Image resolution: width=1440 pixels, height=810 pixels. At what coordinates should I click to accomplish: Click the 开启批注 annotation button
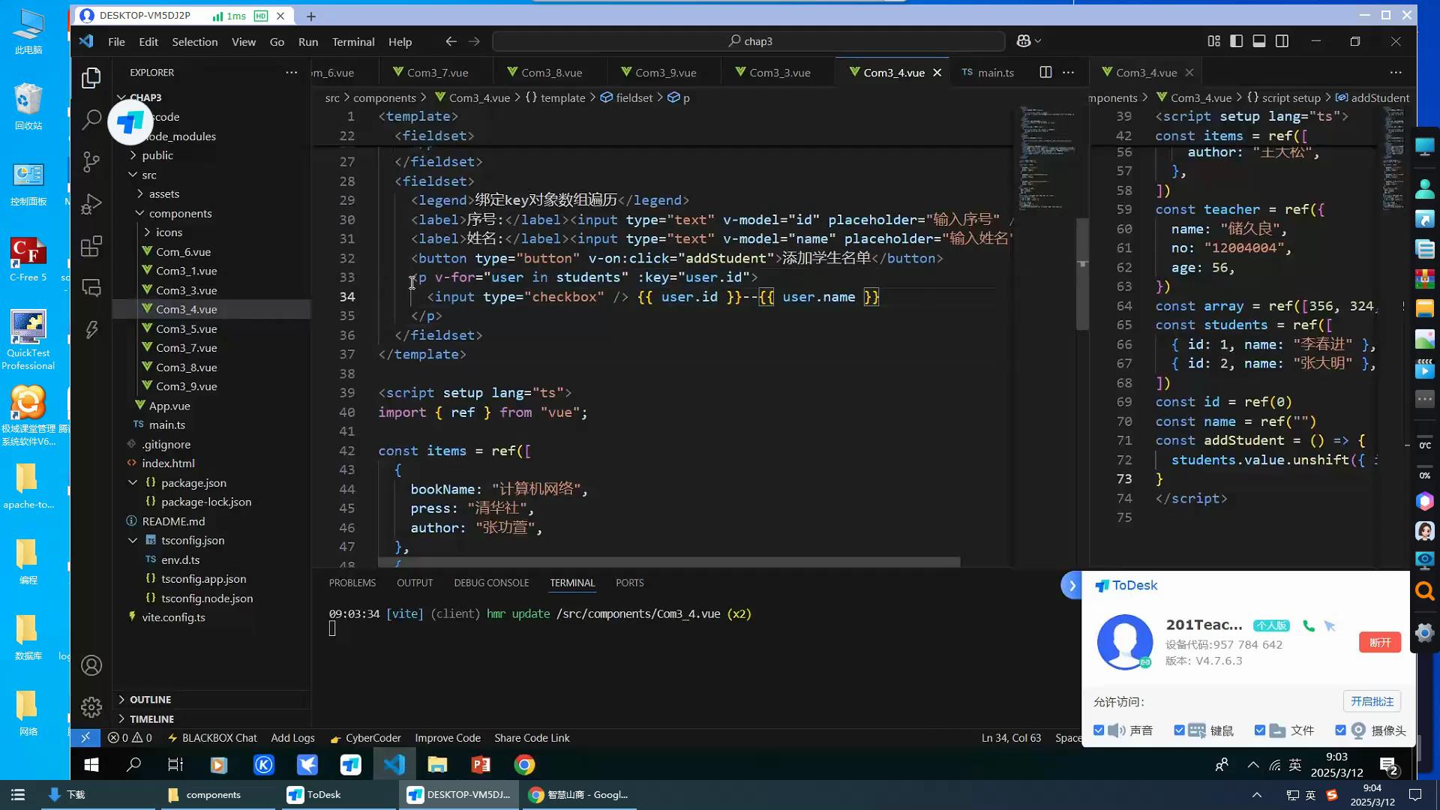pos(1371,701)
